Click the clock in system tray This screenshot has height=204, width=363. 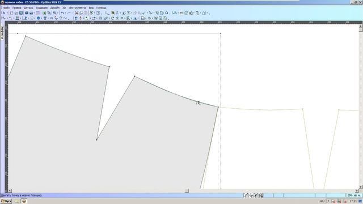pos(353,202)
